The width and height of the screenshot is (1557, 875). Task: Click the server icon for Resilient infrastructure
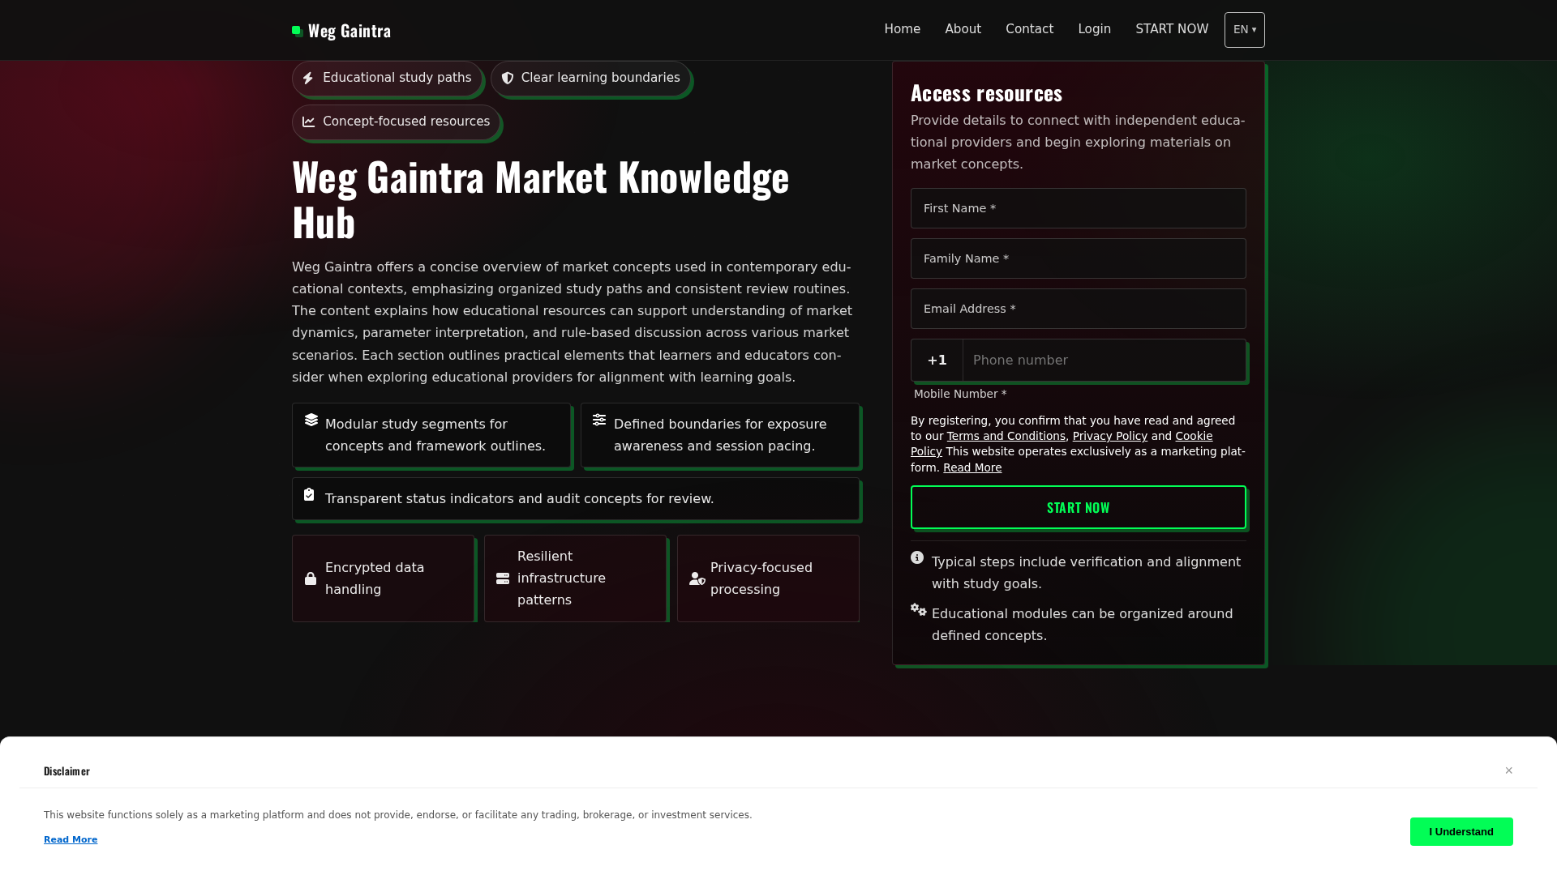[503, 578]
